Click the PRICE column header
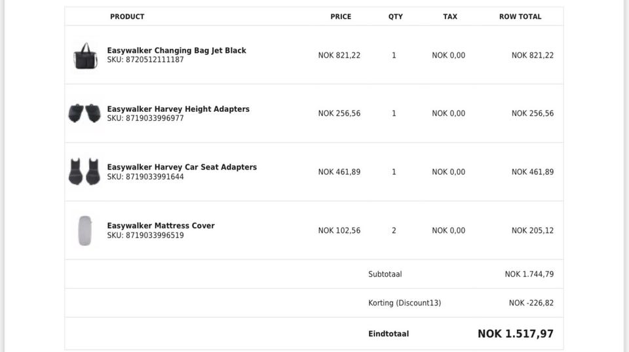The image size is (629, 352). tap(341, 17)
